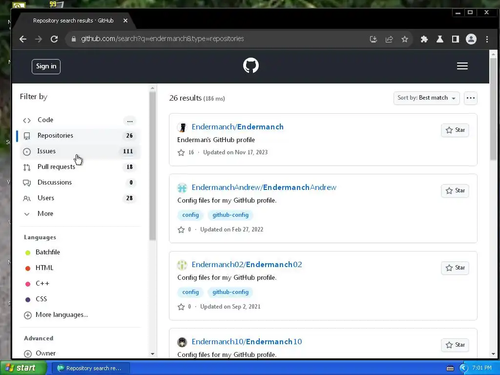
Task: Click the GitHub Octocat logo
Action: 250,65
